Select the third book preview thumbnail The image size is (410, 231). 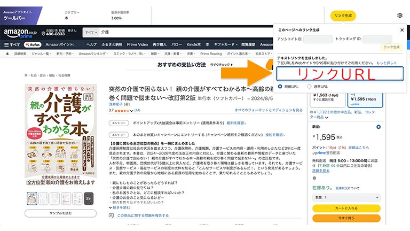54,198
